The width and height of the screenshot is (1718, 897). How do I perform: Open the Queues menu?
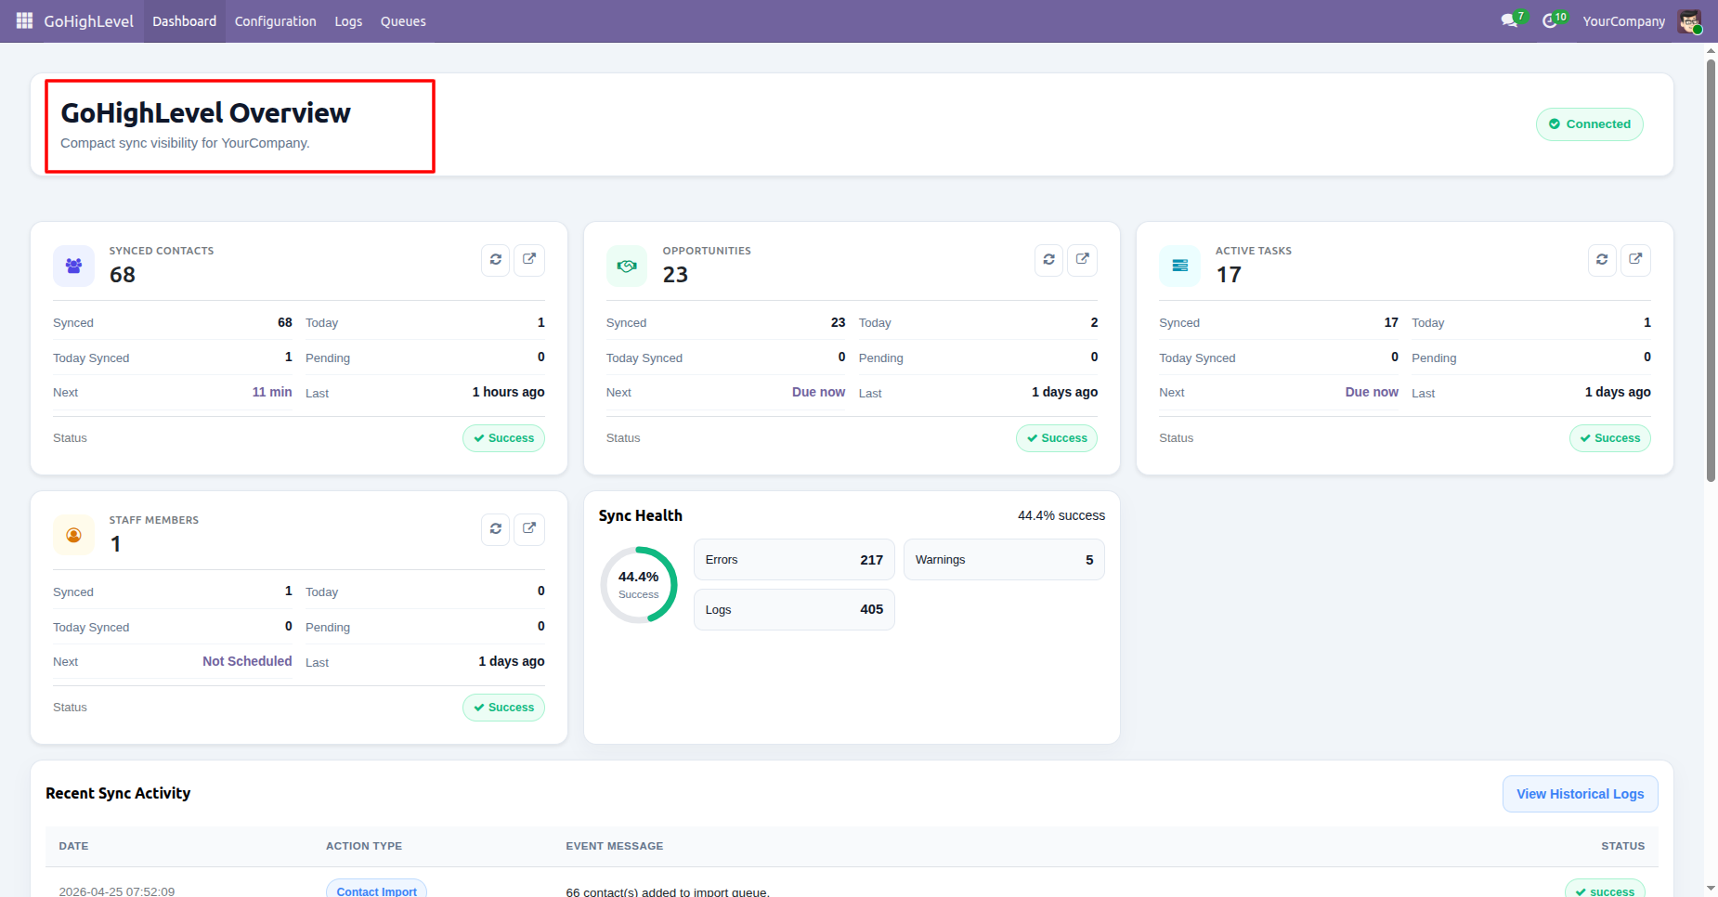click(x=403, y=21)
